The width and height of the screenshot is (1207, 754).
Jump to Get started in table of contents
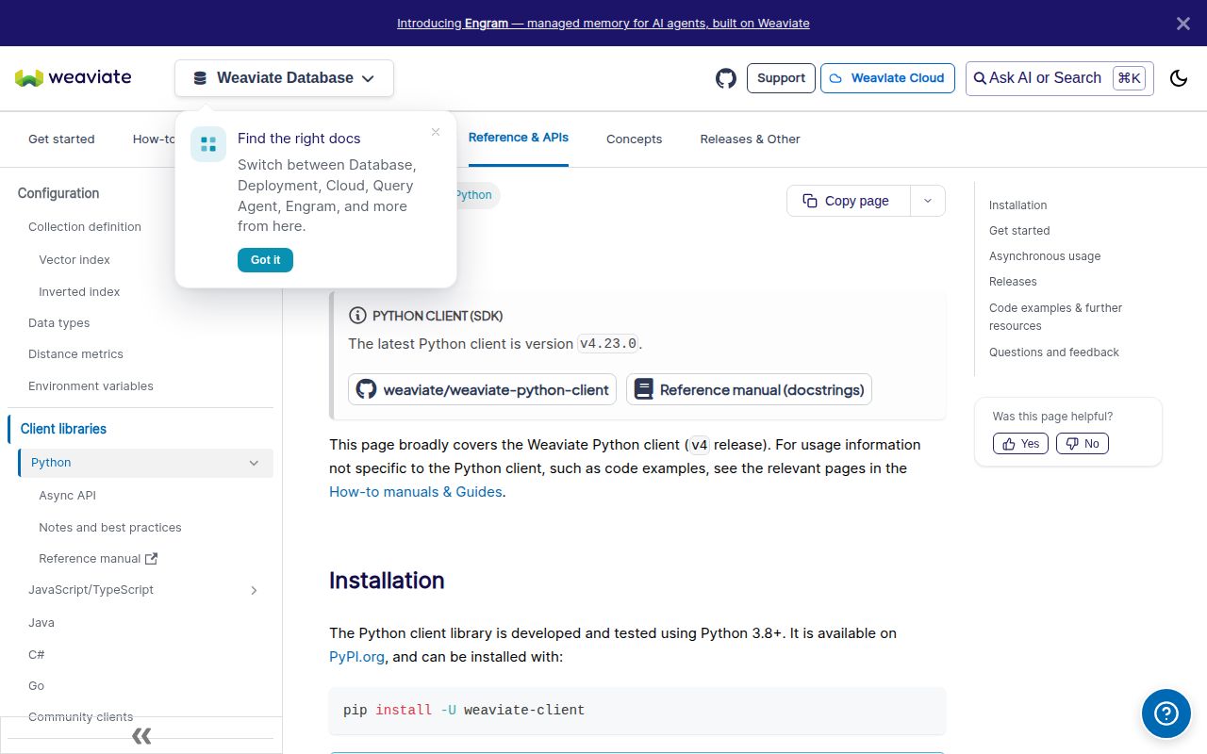pos(1019,231)
